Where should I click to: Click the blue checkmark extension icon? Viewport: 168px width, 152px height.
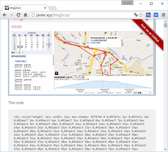point(156,15)
